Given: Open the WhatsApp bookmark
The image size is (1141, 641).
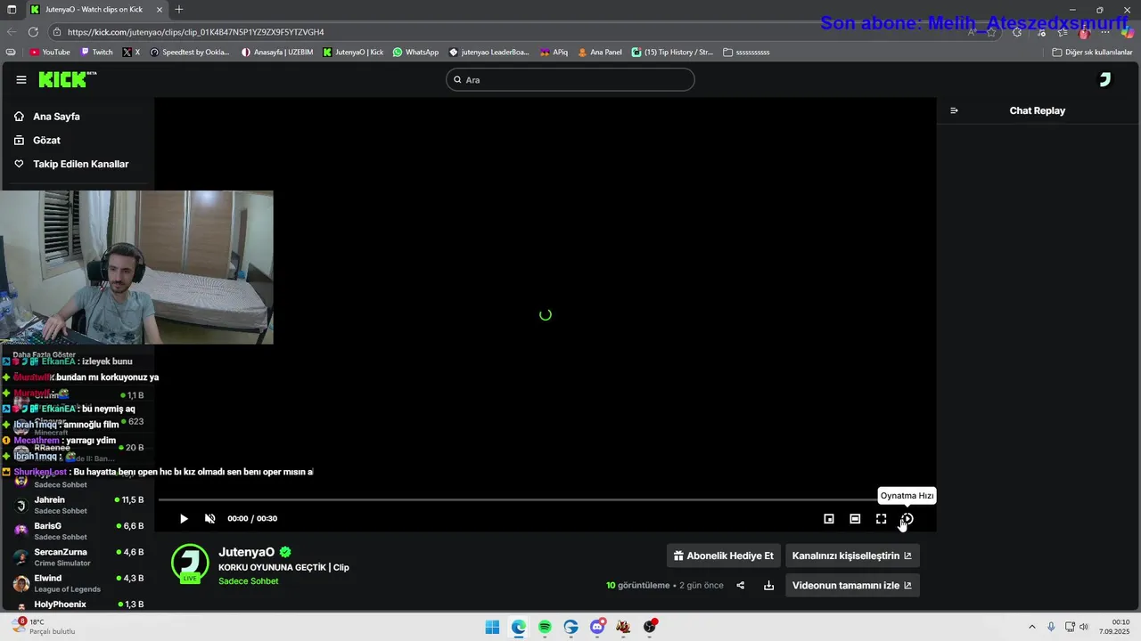Looking at the screenshot, I should click(416, 53).
